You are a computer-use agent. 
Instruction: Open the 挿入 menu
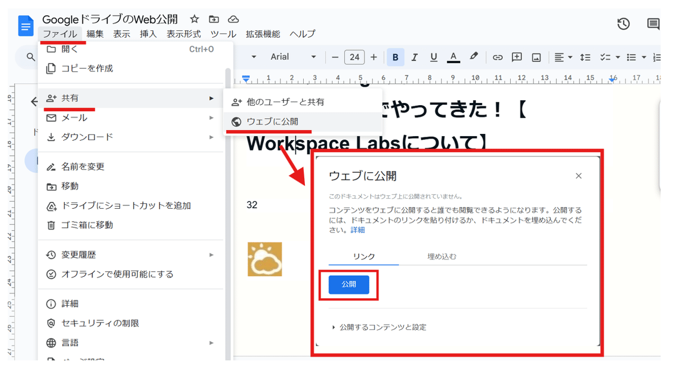click(148, 34)
